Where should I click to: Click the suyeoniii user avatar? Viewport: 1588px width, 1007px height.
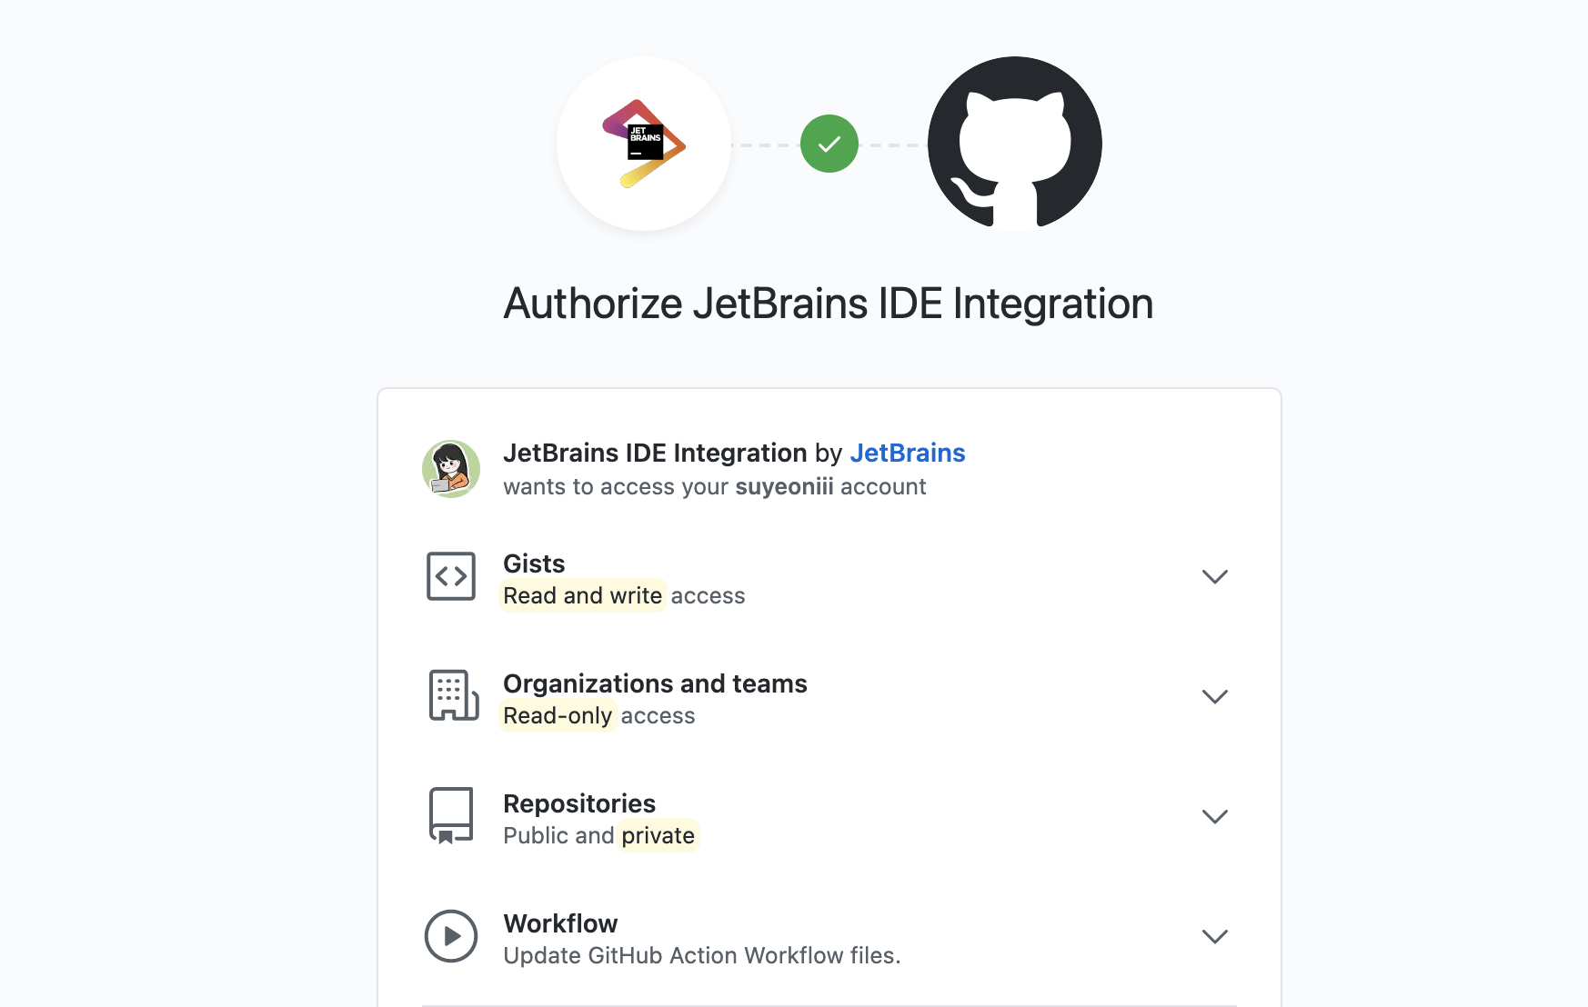pyautogui.click(x=451, y=469)
